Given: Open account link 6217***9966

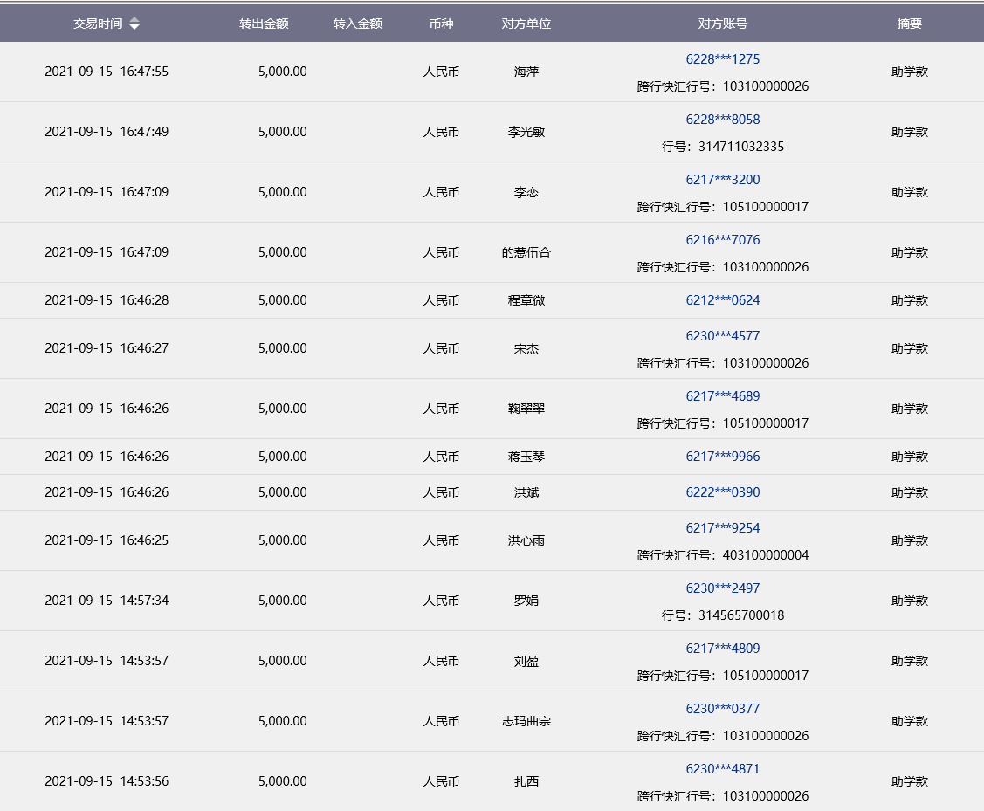Looking at the screenshot, I should (x=722, y=457).
